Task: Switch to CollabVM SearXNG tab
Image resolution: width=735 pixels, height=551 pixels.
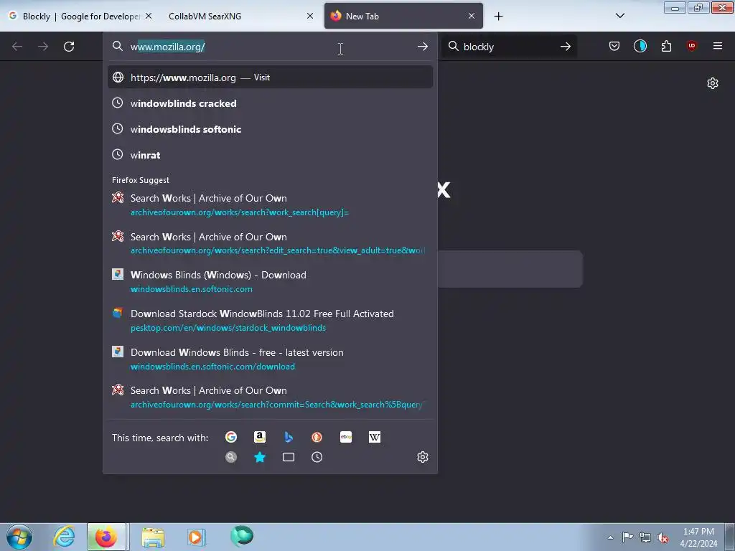Action: coord(239,16)
